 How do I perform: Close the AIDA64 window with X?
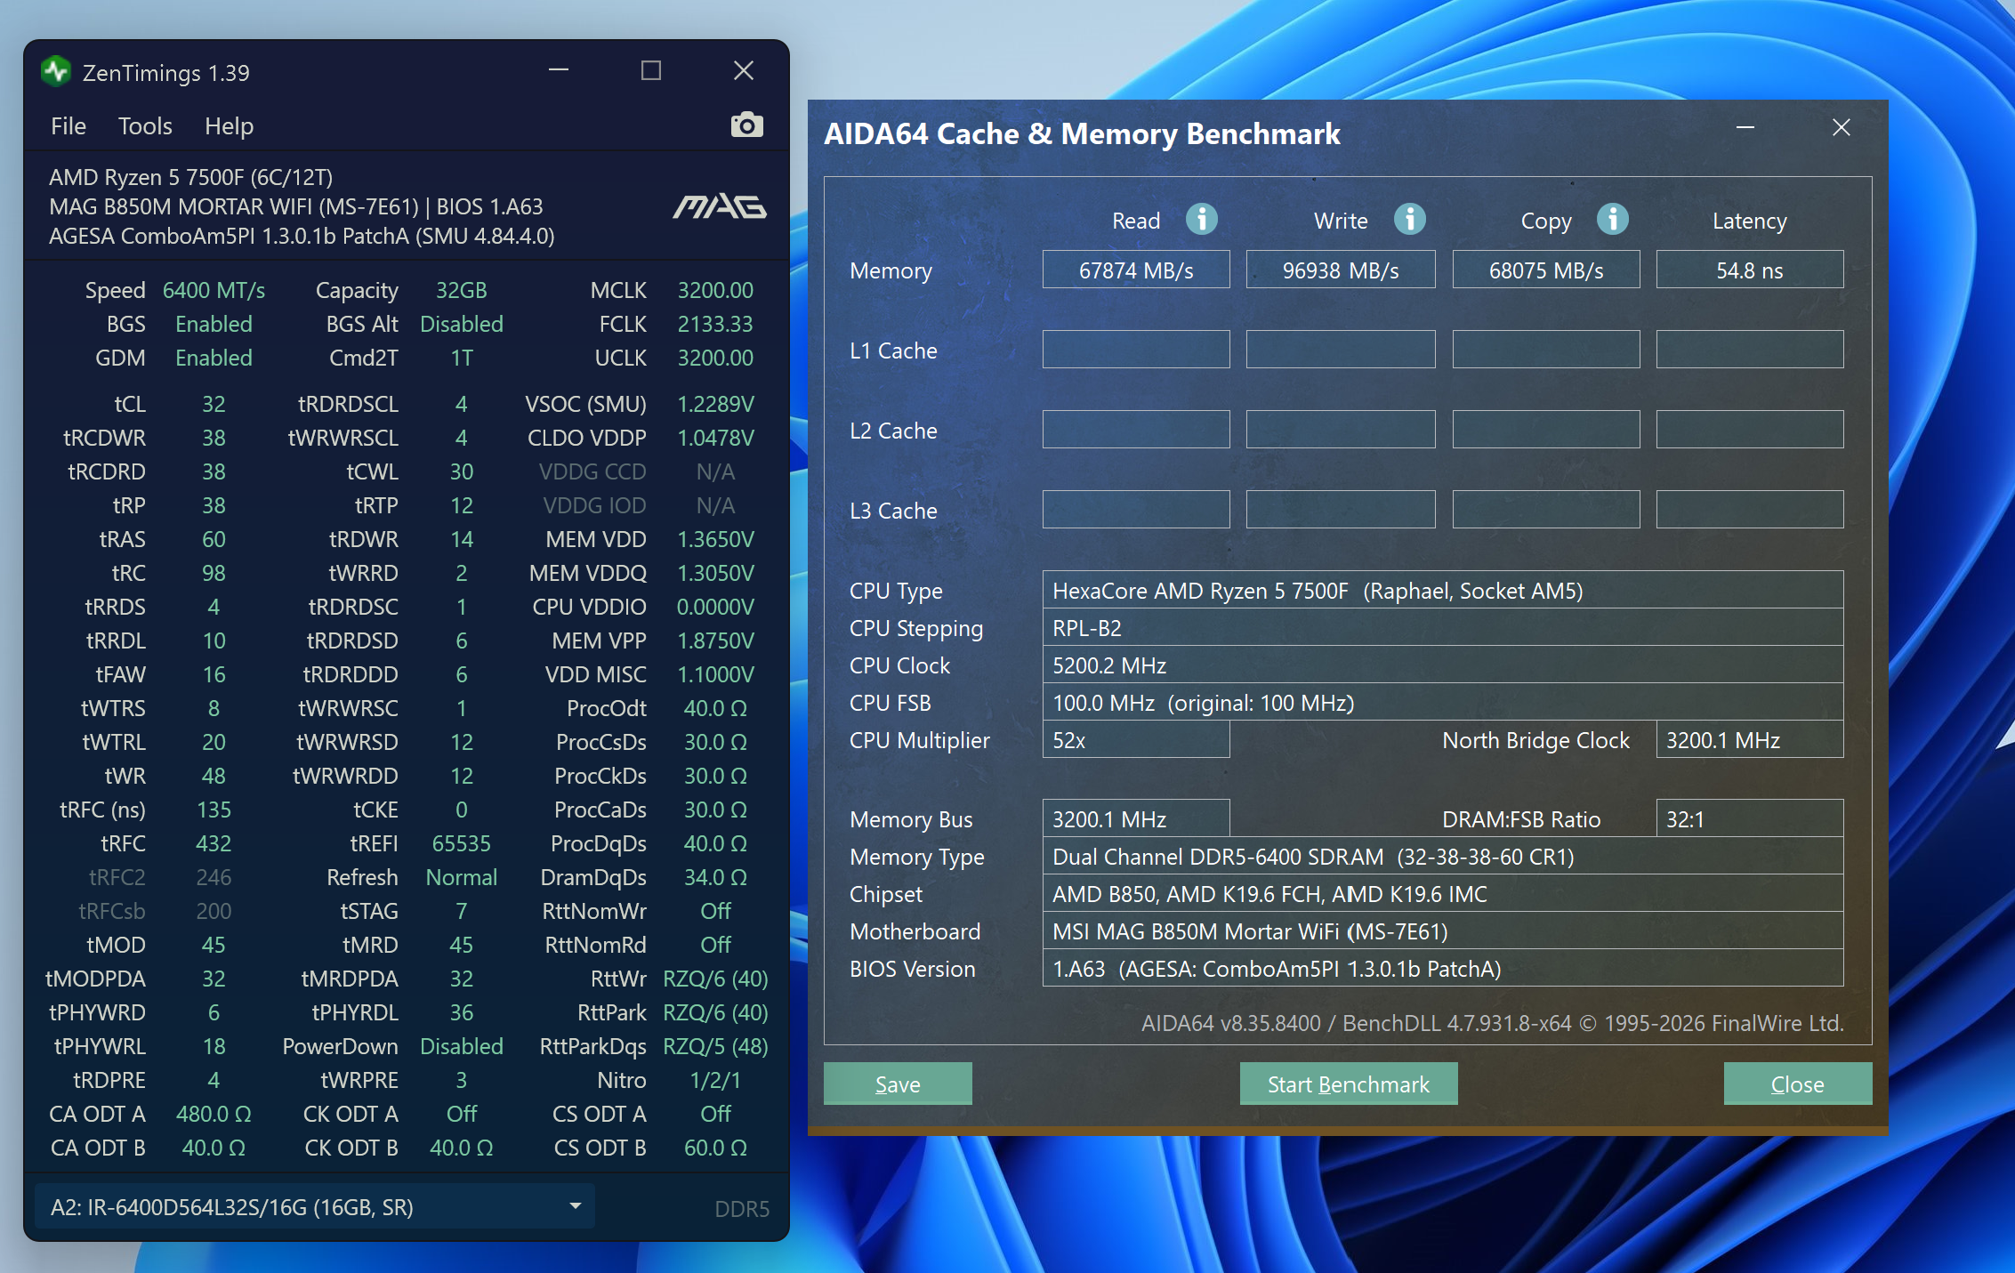[x=1842, y=128]
